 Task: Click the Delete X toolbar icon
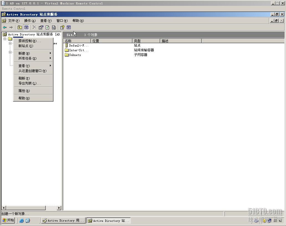pyautogui.click(x=34, y=27)
